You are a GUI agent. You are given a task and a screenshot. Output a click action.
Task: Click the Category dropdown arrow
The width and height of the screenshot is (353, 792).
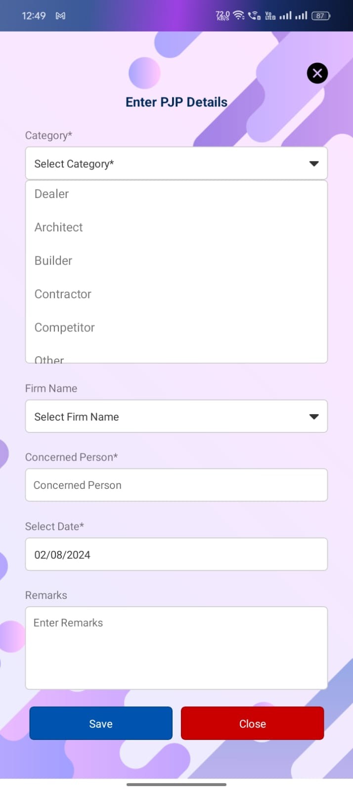[x=313, y=163]
